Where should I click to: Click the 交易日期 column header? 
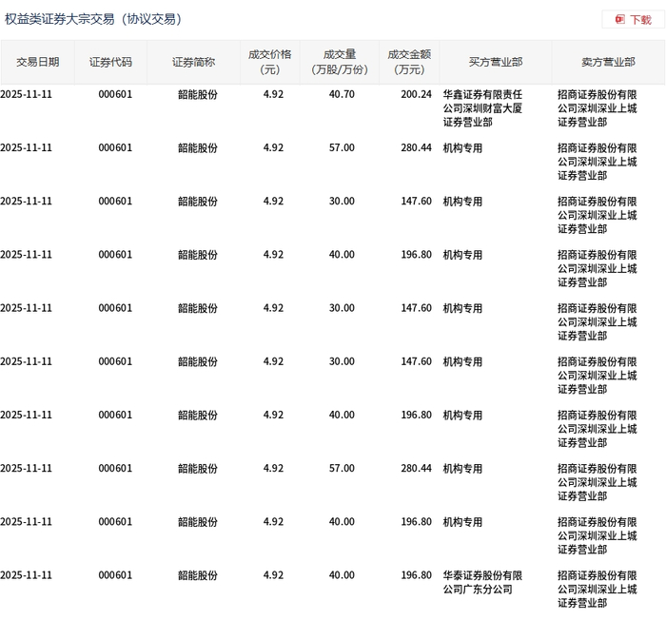(37, 62)
